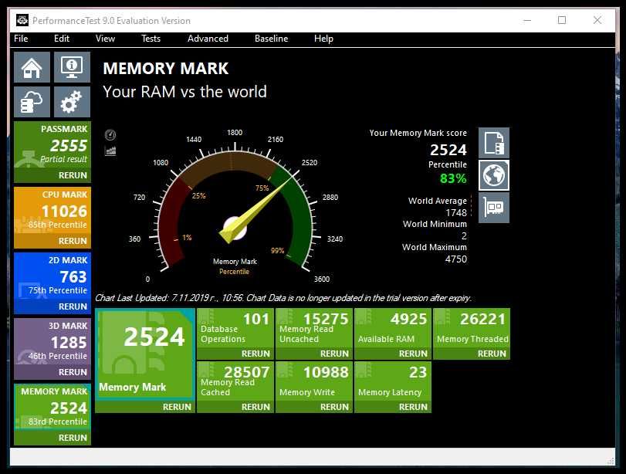The width and height of the screenshot is (626, 474).
Task: Rerun the CPU Mark test
Action: (x=73, y=241)
